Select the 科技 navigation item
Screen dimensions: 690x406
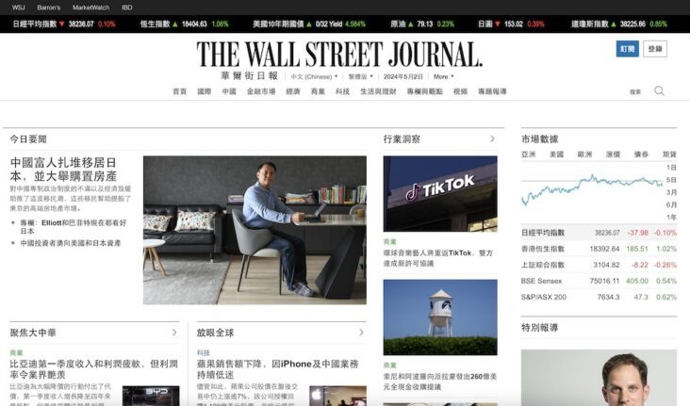pos(342,91)
